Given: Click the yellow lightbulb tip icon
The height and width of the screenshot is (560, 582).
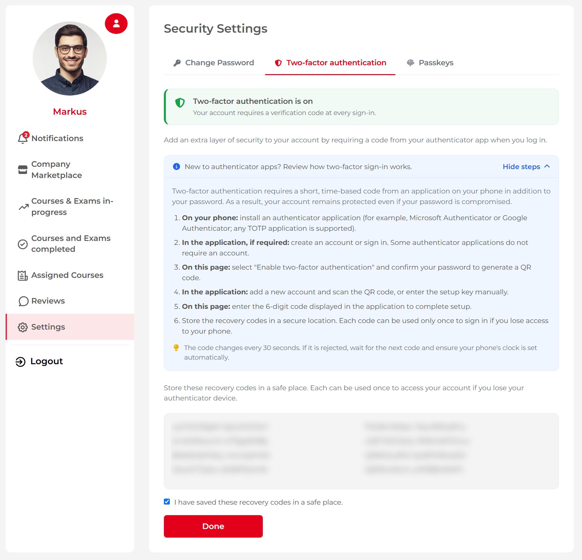Looking at the screenshot, I should click(x=176, y=348).
